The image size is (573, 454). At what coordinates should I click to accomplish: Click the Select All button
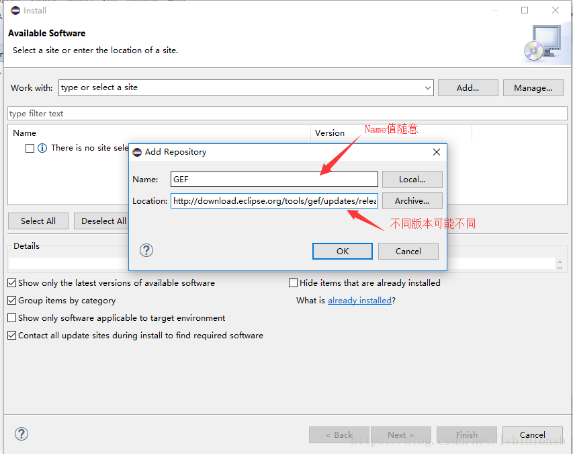point(38,221)
